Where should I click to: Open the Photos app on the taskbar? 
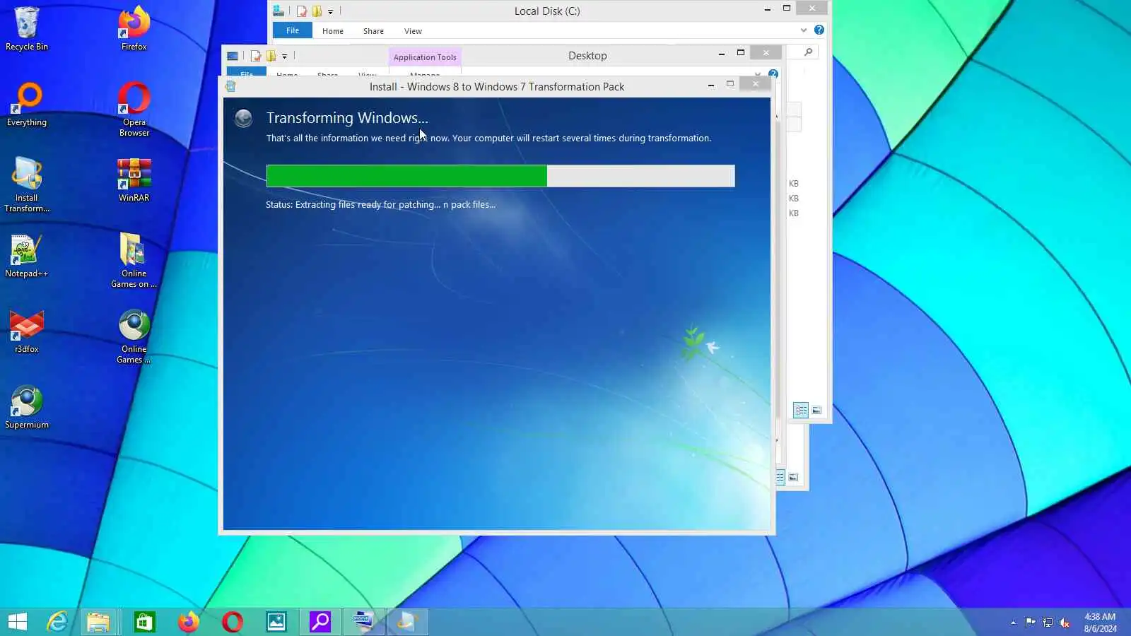(x=276, y=622)
